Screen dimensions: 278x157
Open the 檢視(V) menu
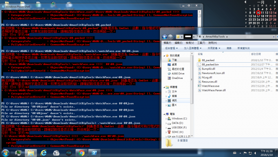point(190,43)
